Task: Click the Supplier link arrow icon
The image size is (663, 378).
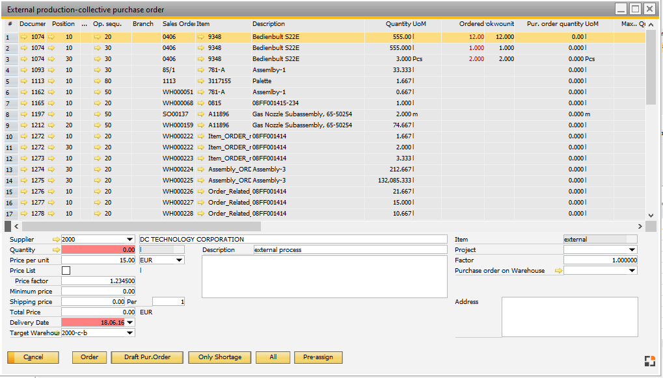Action: [x=56, y=240]
